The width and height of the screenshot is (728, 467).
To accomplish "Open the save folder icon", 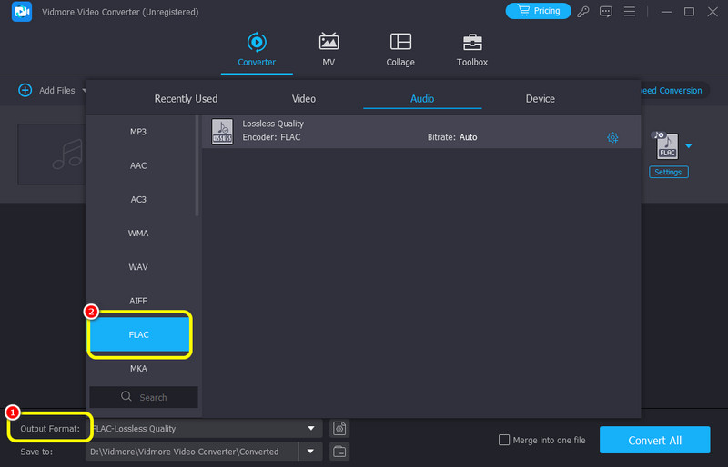I will (339, 451).
